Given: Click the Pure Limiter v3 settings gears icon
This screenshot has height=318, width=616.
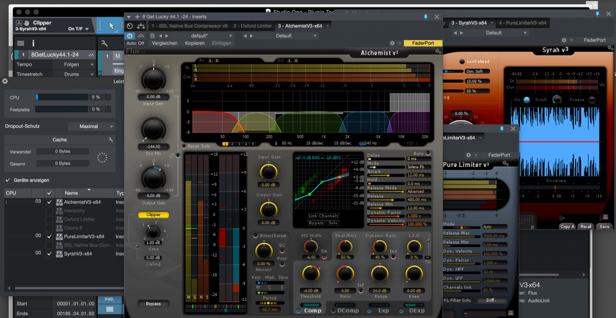Looking at the screenshot, I should click(x=505, y=164).
